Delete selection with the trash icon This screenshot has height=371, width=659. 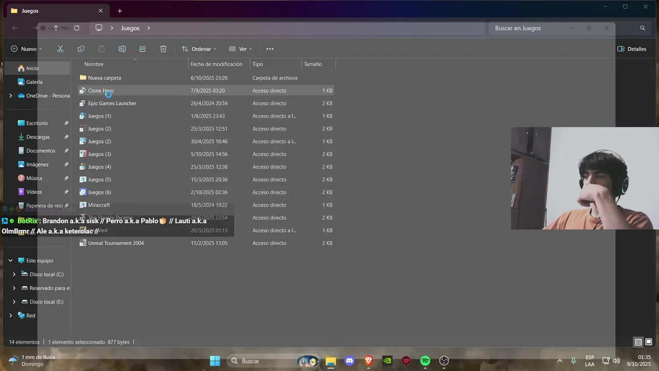tap(163, 49)
